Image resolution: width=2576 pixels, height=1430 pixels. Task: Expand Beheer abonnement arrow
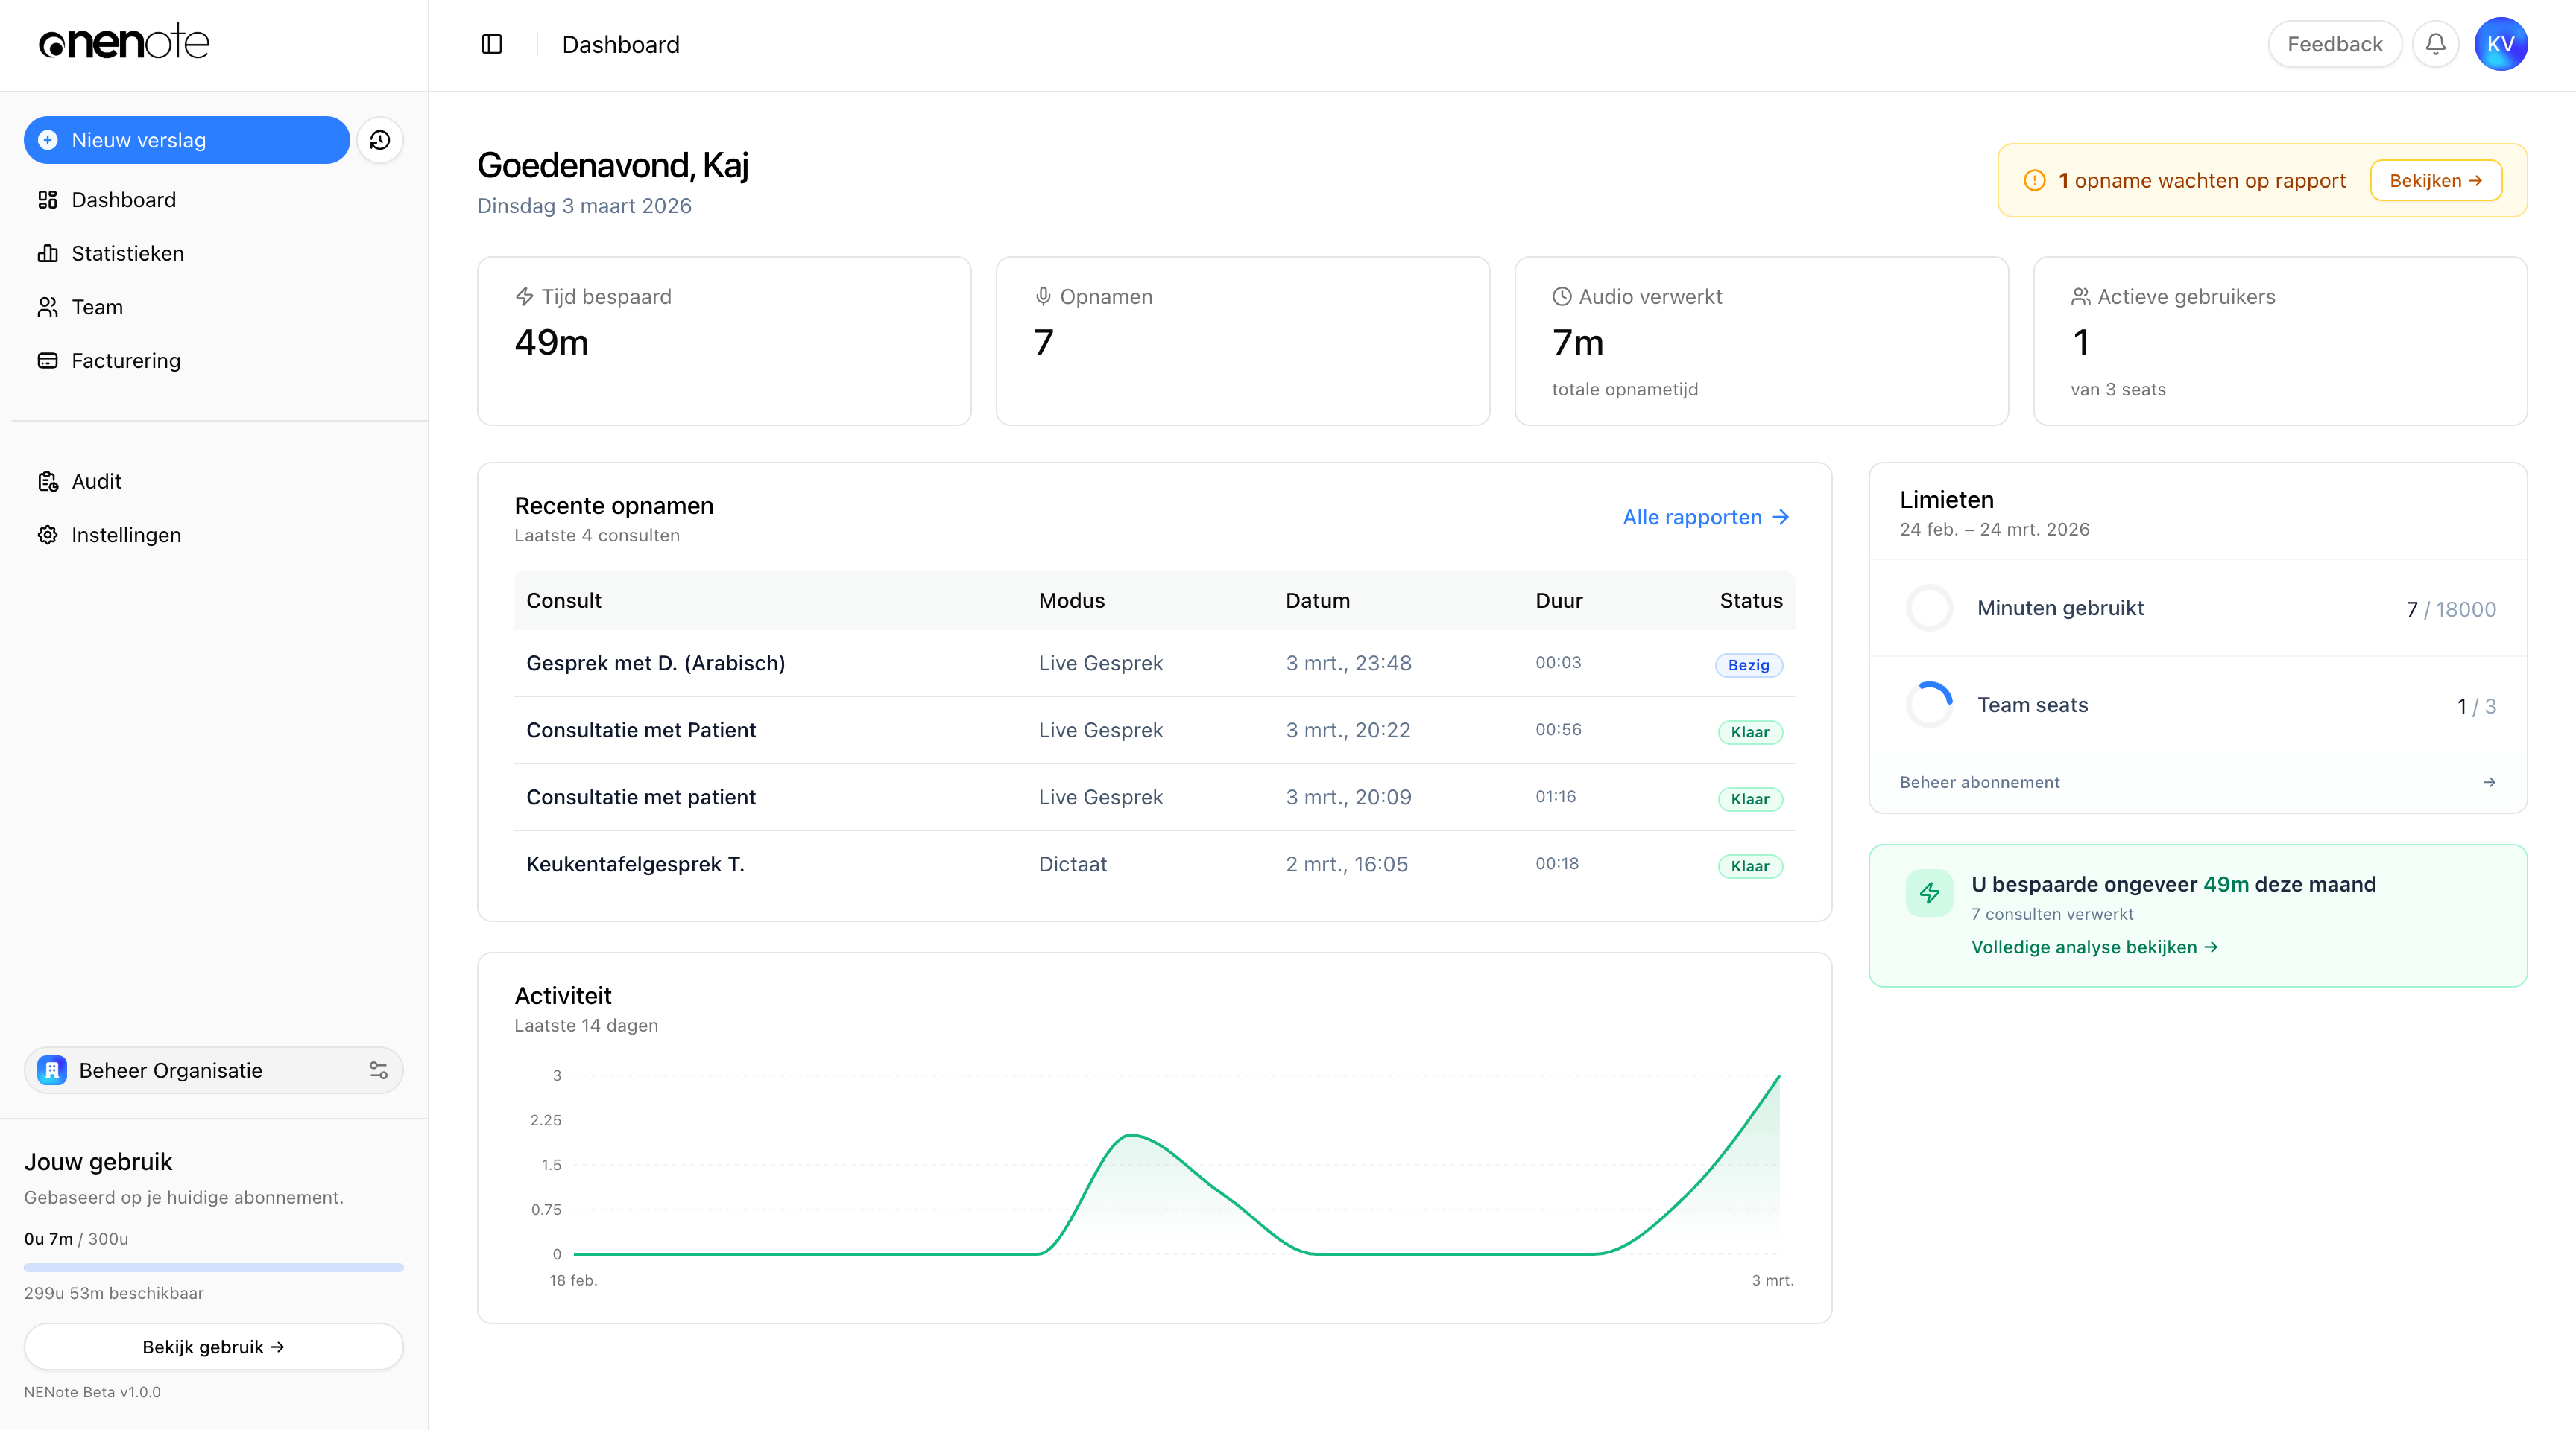coord(2488,783)
